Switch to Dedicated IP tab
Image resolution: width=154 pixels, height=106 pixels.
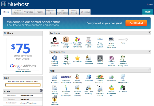(x=51, y=12)
